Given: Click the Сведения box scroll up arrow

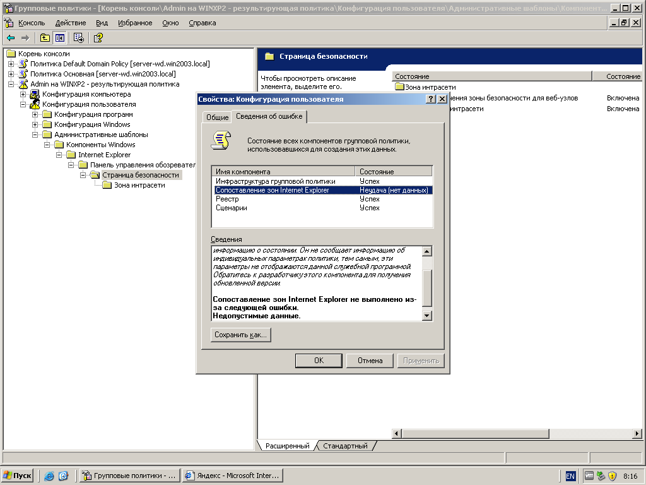Looking at the screenshot, I should coord(427,251).
